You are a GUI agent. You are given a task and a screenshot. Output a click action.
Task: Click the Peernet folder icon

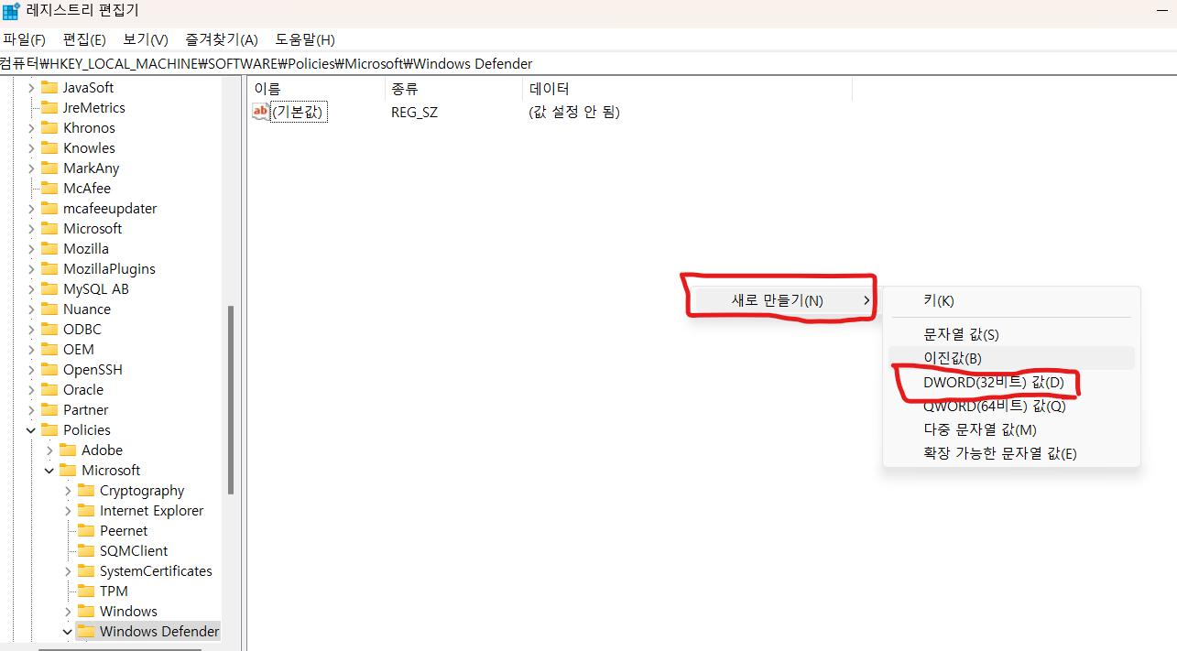pos(86,531)
